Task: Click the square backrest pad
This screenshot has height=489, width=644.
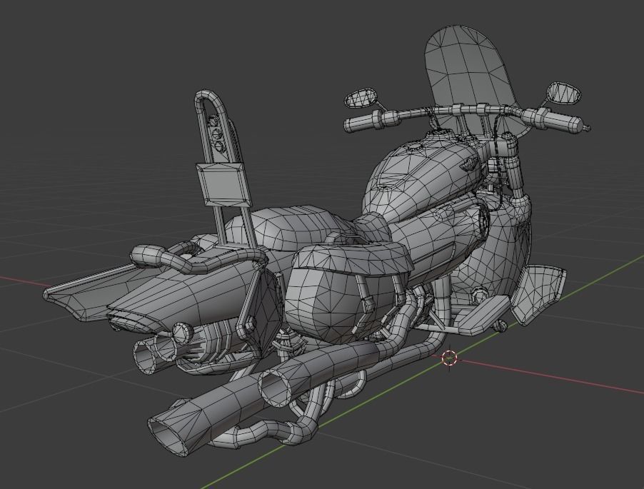Action: [224, 183]
